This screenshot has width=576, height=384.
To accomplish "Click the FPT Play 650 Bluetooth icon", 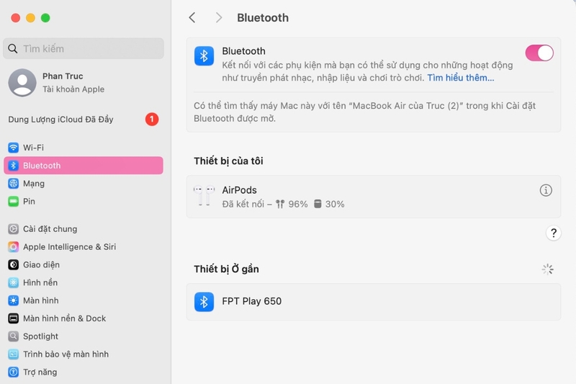I will (204, 302).
